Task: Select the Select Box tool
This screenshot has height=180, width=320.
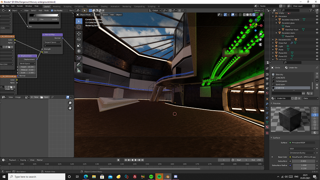Action: [79, 21]
